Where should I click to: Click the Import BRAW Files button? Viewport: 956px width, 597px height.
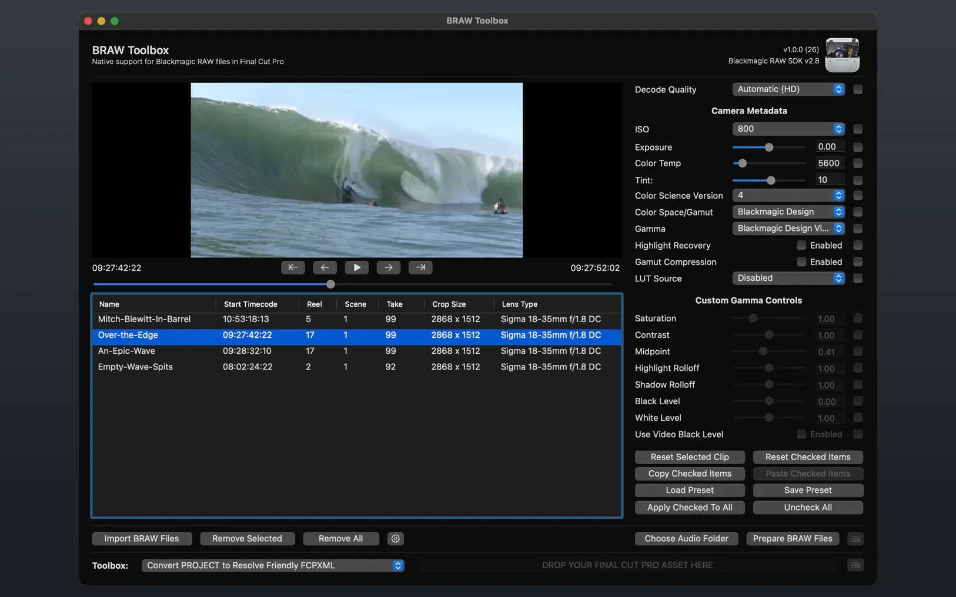pyautogui.click(x=142, y=539)
